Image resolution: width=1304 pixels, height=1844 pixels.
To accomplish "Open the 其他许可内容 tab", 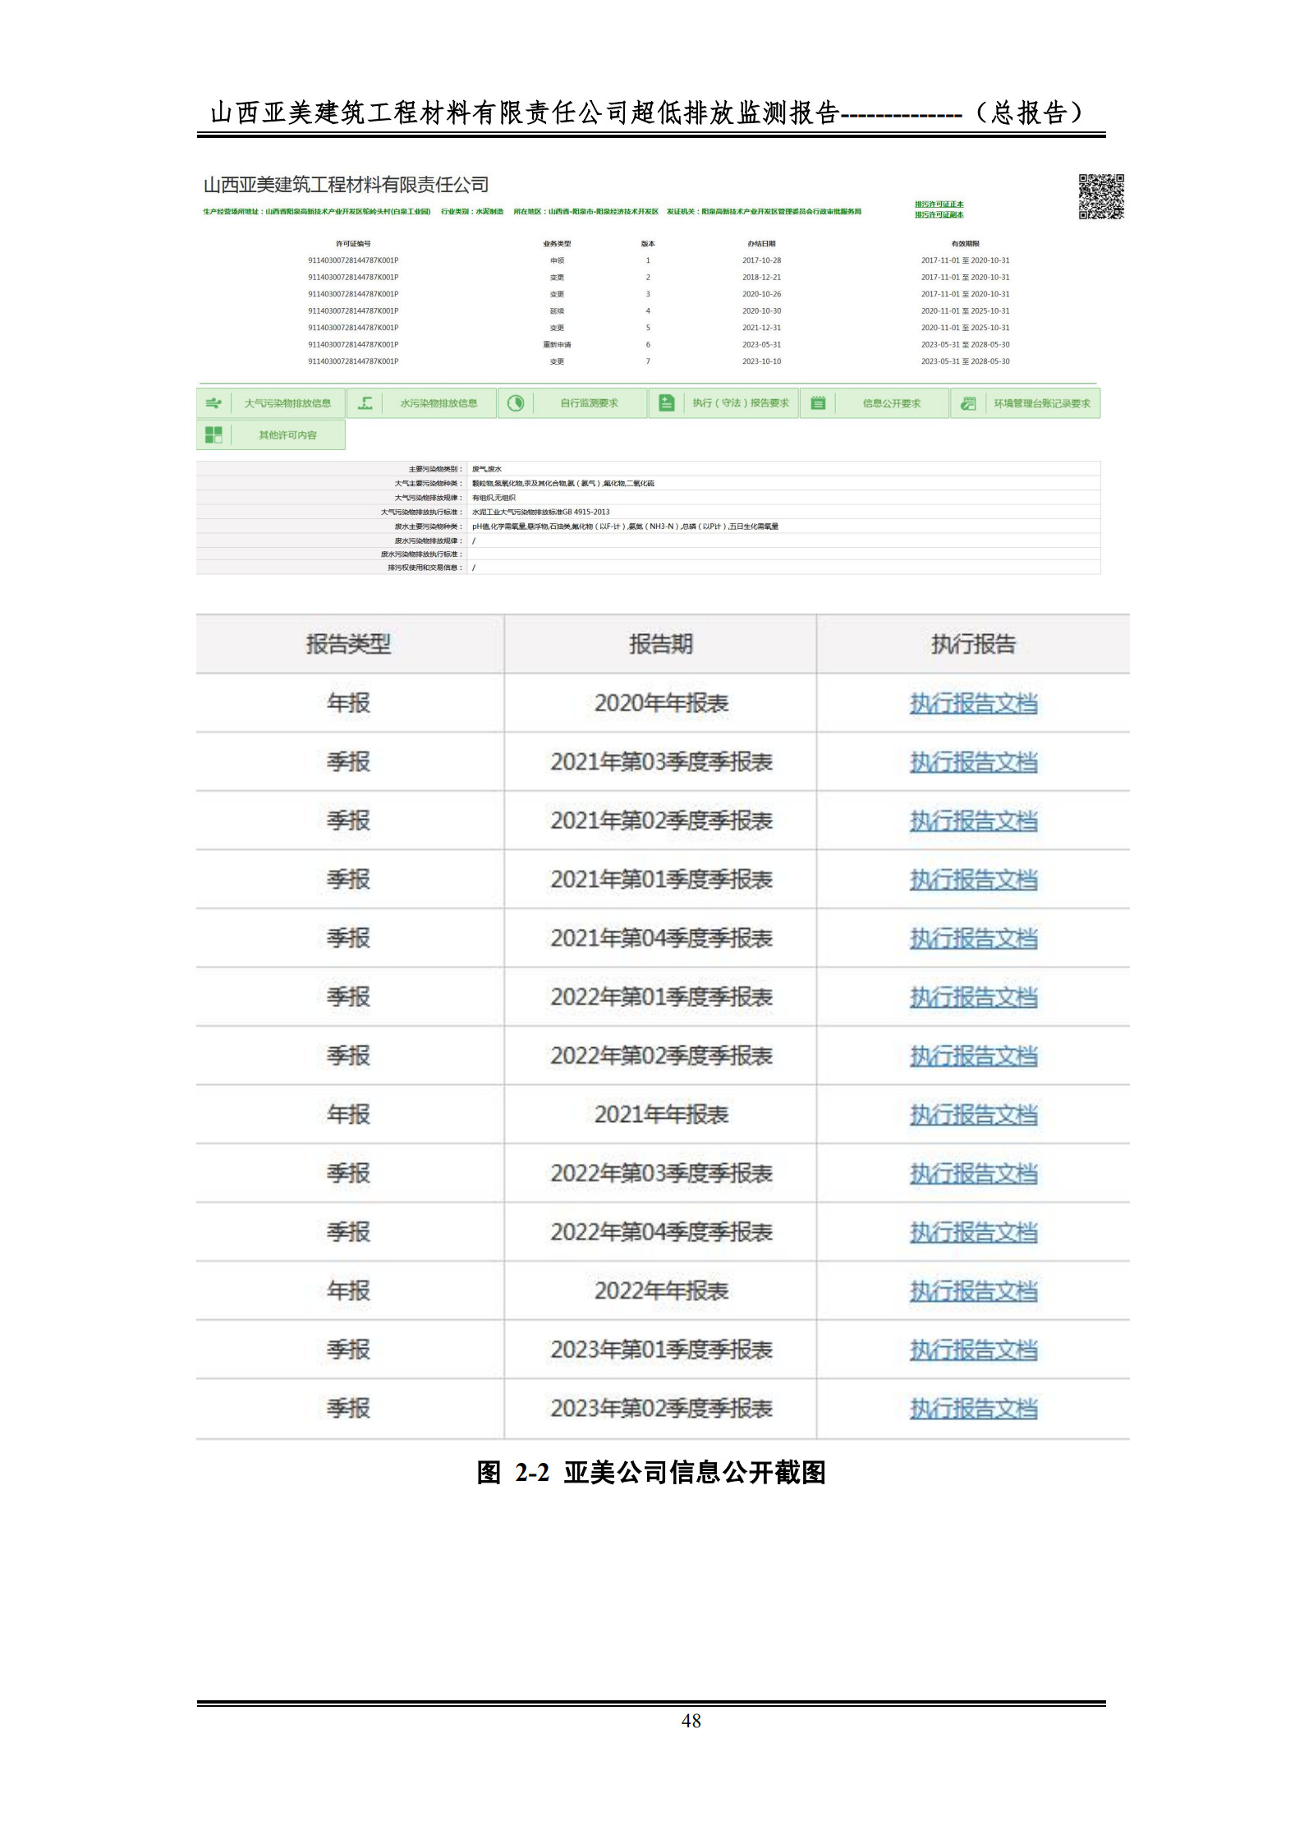I will click(271, 435).
